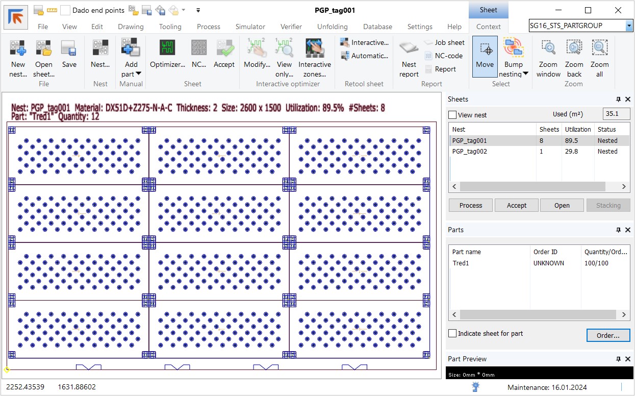Open sheet via the ribbon icon
This screenshot has width=635, height=396.
tap(43, 49)
